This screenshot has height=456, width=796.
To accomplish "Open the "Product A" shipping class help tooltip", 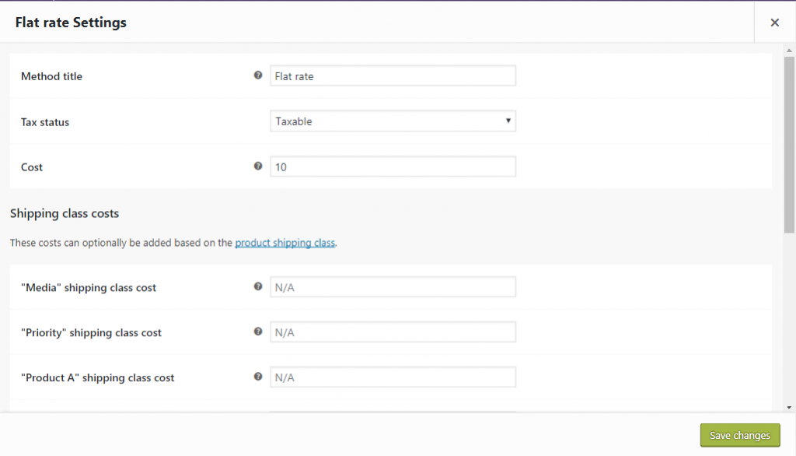I will coord(257,377).
